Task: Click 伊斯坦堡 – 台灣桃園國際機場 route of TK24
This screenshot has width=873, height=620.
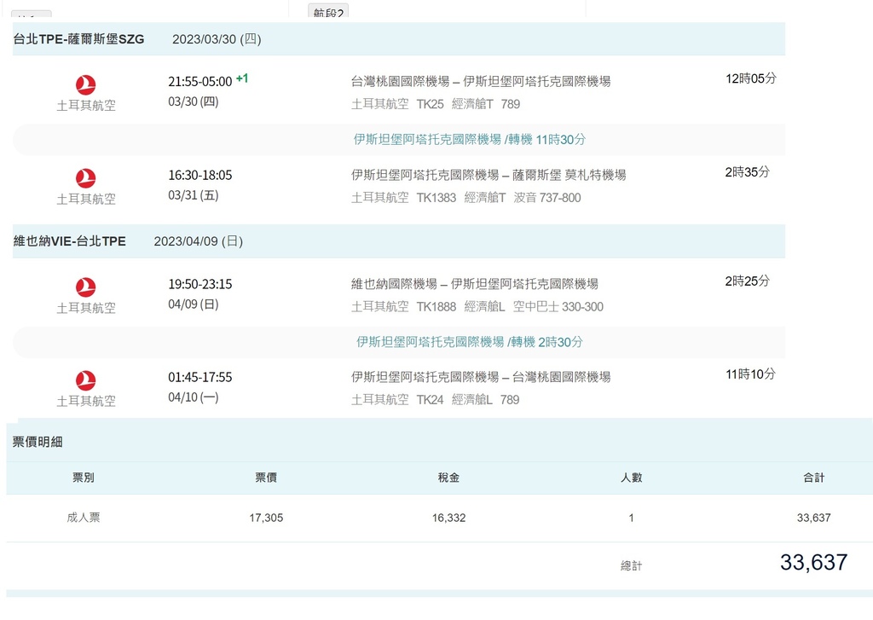Action: 481,377
